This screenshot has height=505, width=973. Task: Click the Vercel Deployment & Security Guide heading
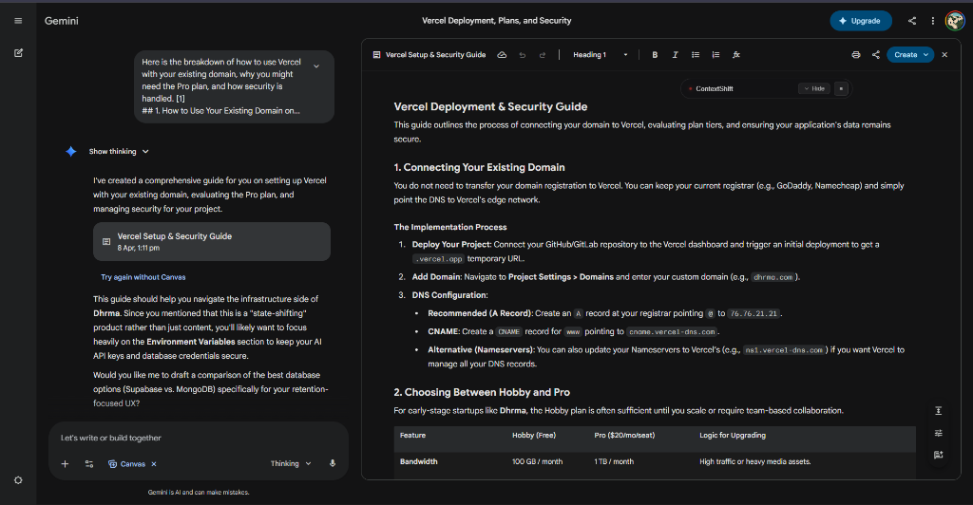(490, 106)
